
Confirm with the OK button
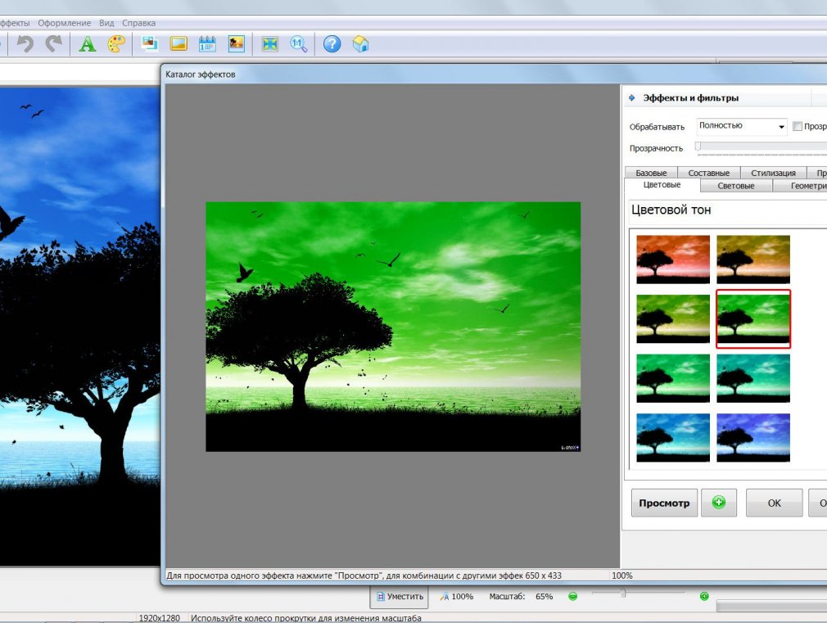click(774, 503)
